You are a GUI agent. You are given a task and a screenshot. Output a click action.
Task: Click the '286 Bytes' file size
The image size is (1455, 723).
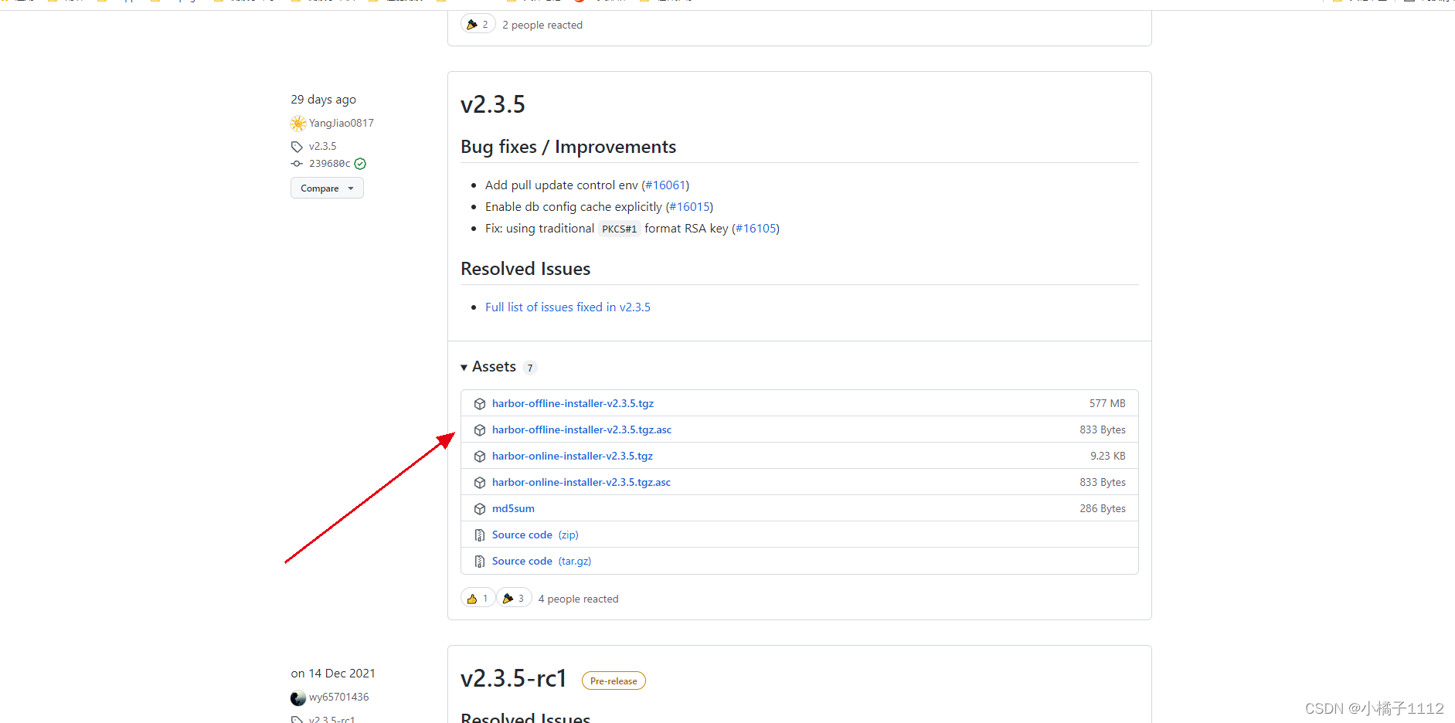click(x=1103, y=509)
